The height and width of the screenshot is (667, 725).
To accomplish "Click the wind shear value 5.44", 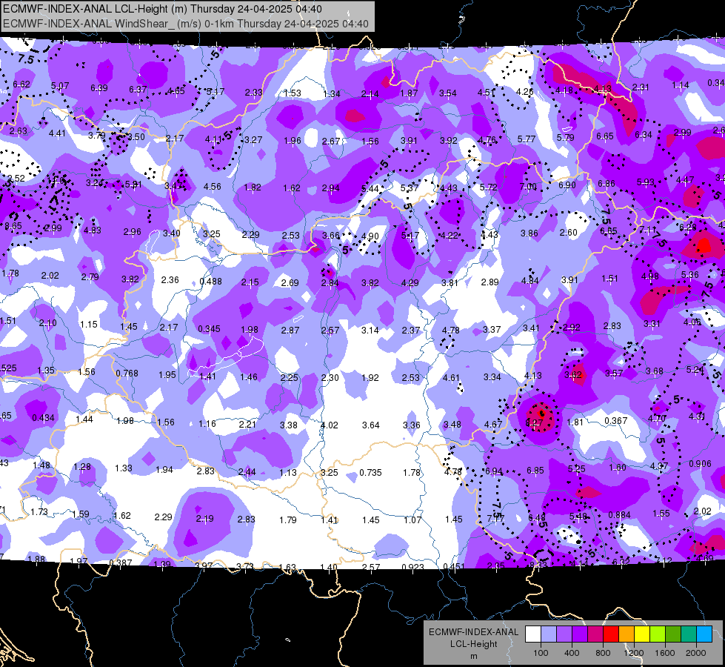I will [370, 189].
